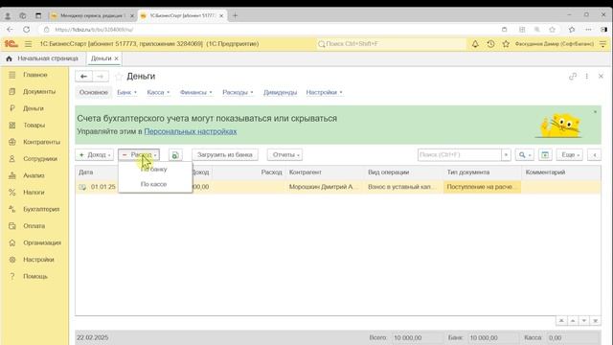Jump to last row arrow button
The height and width of the screenshot is (345, 613).
(x=596, y=321)
